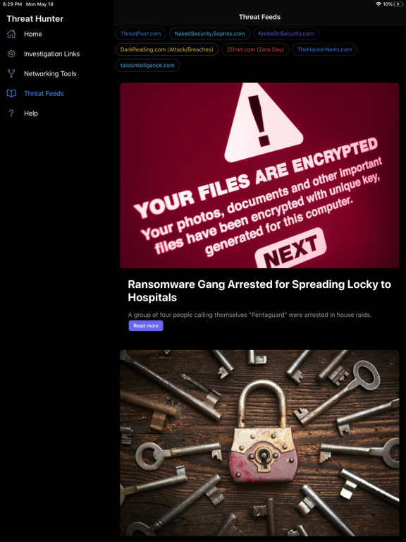The width and height of the screenshot is (406, 542).
Task: Click the Home house icon
Action: (11, 34)
